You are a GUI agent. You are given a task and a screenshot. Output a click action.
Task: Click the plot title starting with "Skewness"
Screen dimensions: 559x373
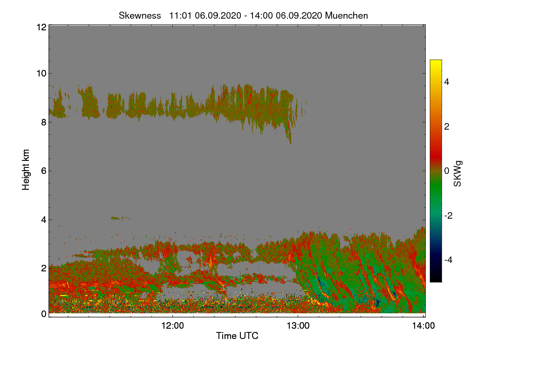pos(243,15)
